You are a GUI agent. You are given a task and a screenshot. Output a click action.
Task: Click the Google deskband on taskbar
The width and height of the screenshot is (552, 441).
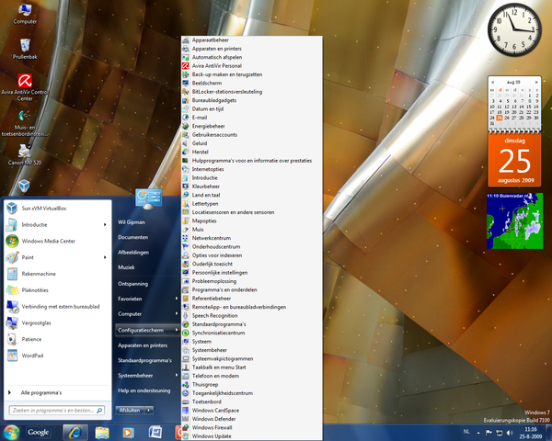[39, 433]
